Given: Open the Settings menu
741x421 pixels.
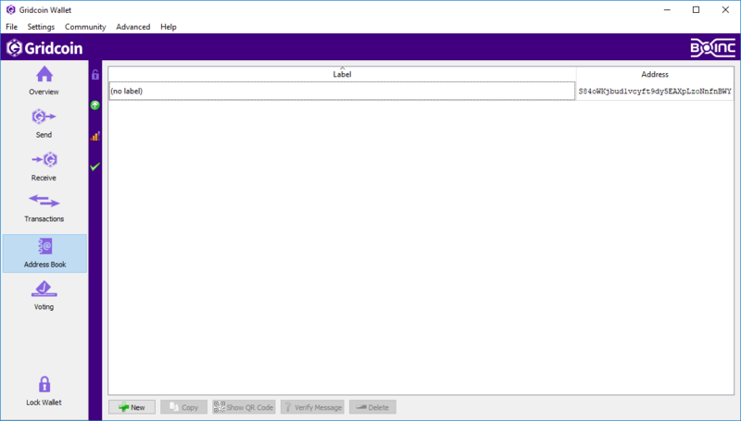Looking at the screenshot, I should [41, 27].
